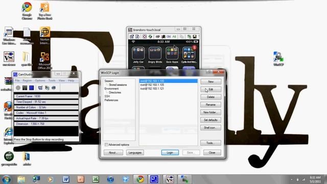
Task: Open the Angry Birds folder on the iPod screen
Action: [155, 53]
